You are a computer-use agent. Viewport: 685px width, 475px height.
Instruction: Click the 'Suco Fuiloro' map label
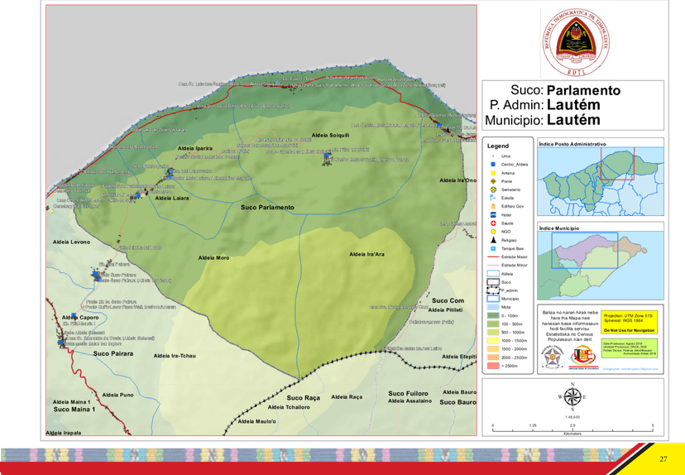point(408,393)
